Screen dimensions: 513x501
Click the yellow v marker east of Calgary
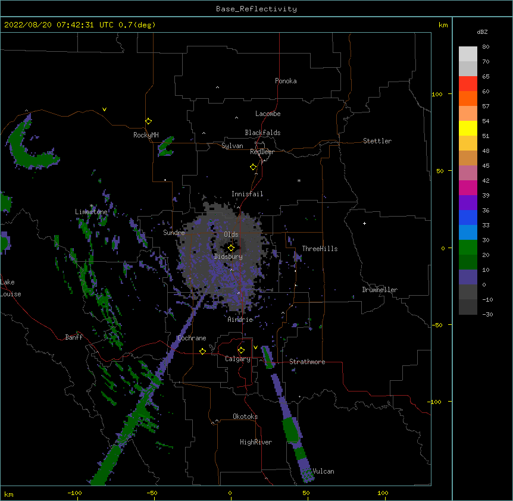click(x=255, y=347)
